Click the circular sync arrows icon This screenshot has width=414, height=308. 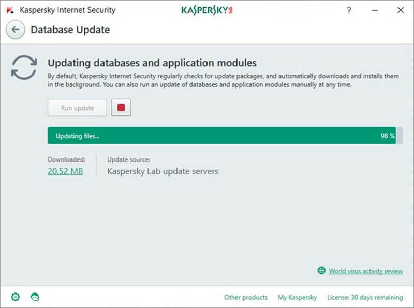tap(24, 67)
